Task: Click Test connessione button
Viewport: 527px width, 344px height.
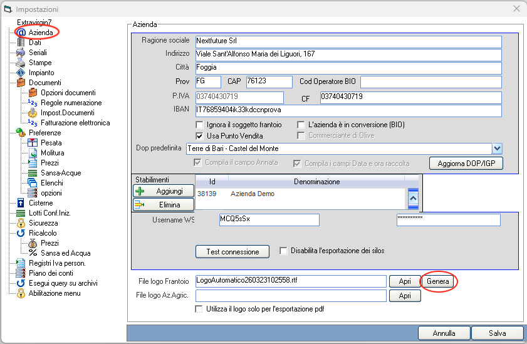Action: pos(232,252)
